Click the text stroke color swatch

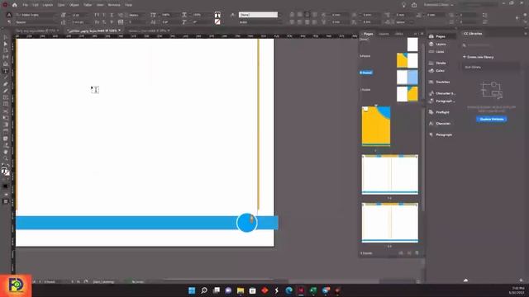pos(217,22)
